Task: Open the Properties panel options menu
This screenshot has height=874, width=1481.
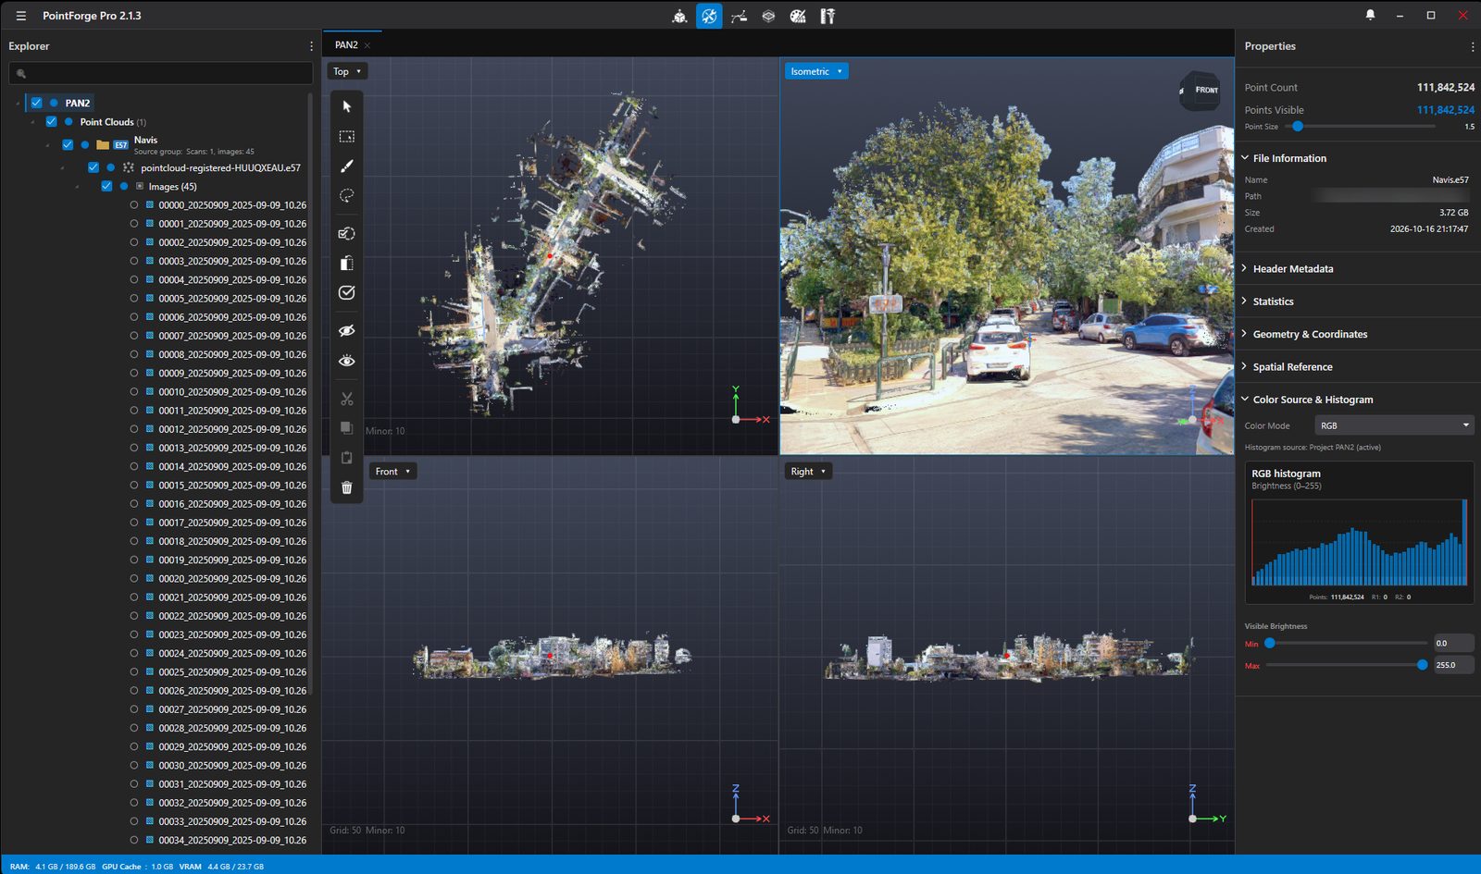Action: tap(1473, 46)
